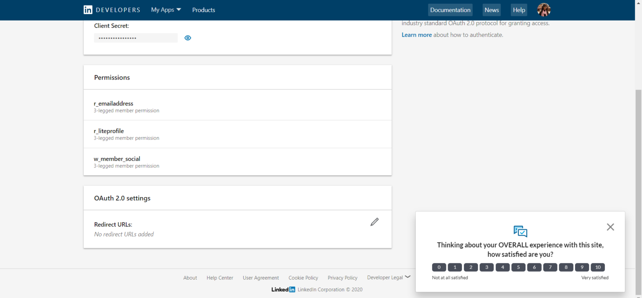Select rating 0 for Not at all satisfied

(x=439, y=267)
